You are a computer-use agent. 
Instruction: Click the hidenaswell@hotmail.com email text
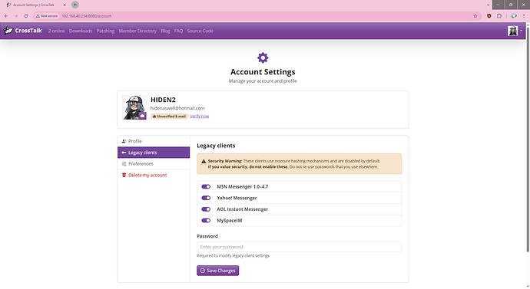[x=177, y=108]
